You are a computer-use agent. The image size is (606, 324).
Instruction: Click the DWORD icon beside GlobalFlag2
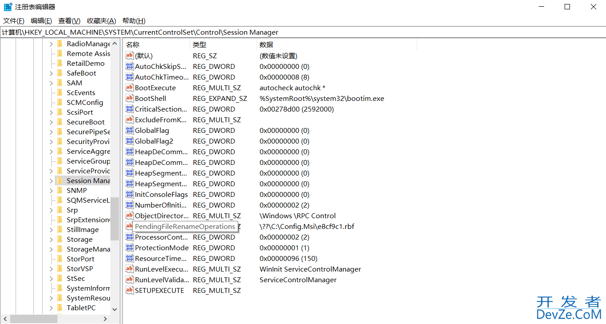tap(130, 141)
